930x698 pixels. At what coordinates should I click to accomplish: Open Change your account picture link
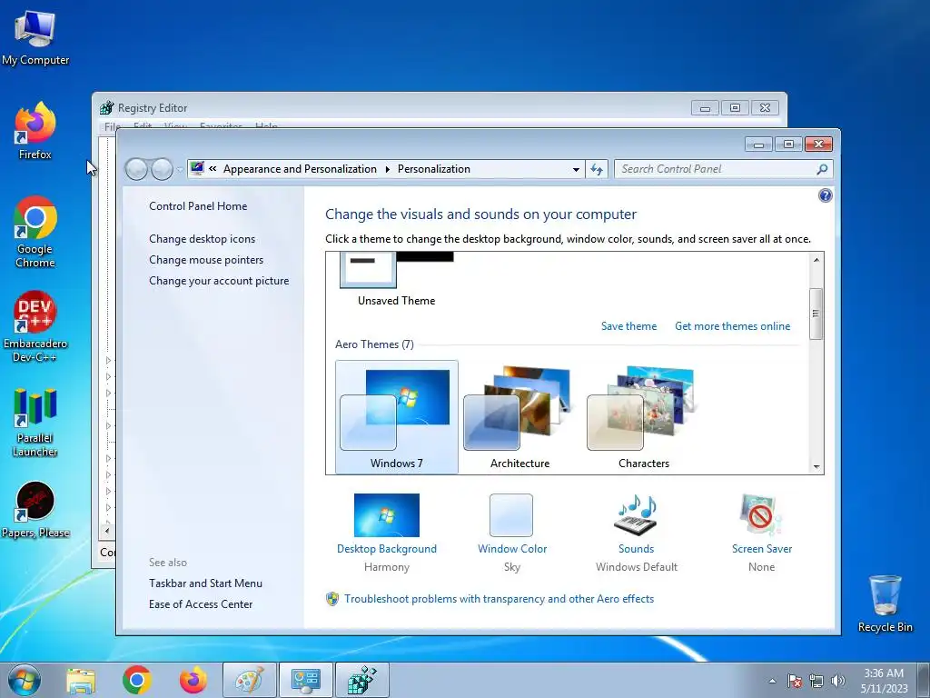click(219, 281)
